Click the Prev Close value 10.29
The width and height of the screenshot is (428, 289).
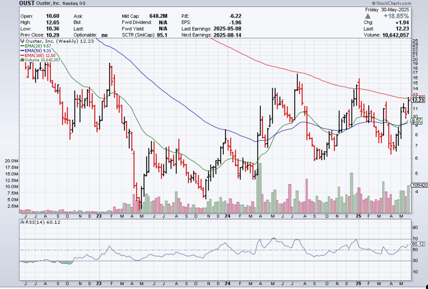53,35
